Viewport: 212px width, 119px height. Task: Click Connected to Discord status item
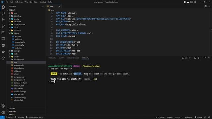(x=35, y=117)
